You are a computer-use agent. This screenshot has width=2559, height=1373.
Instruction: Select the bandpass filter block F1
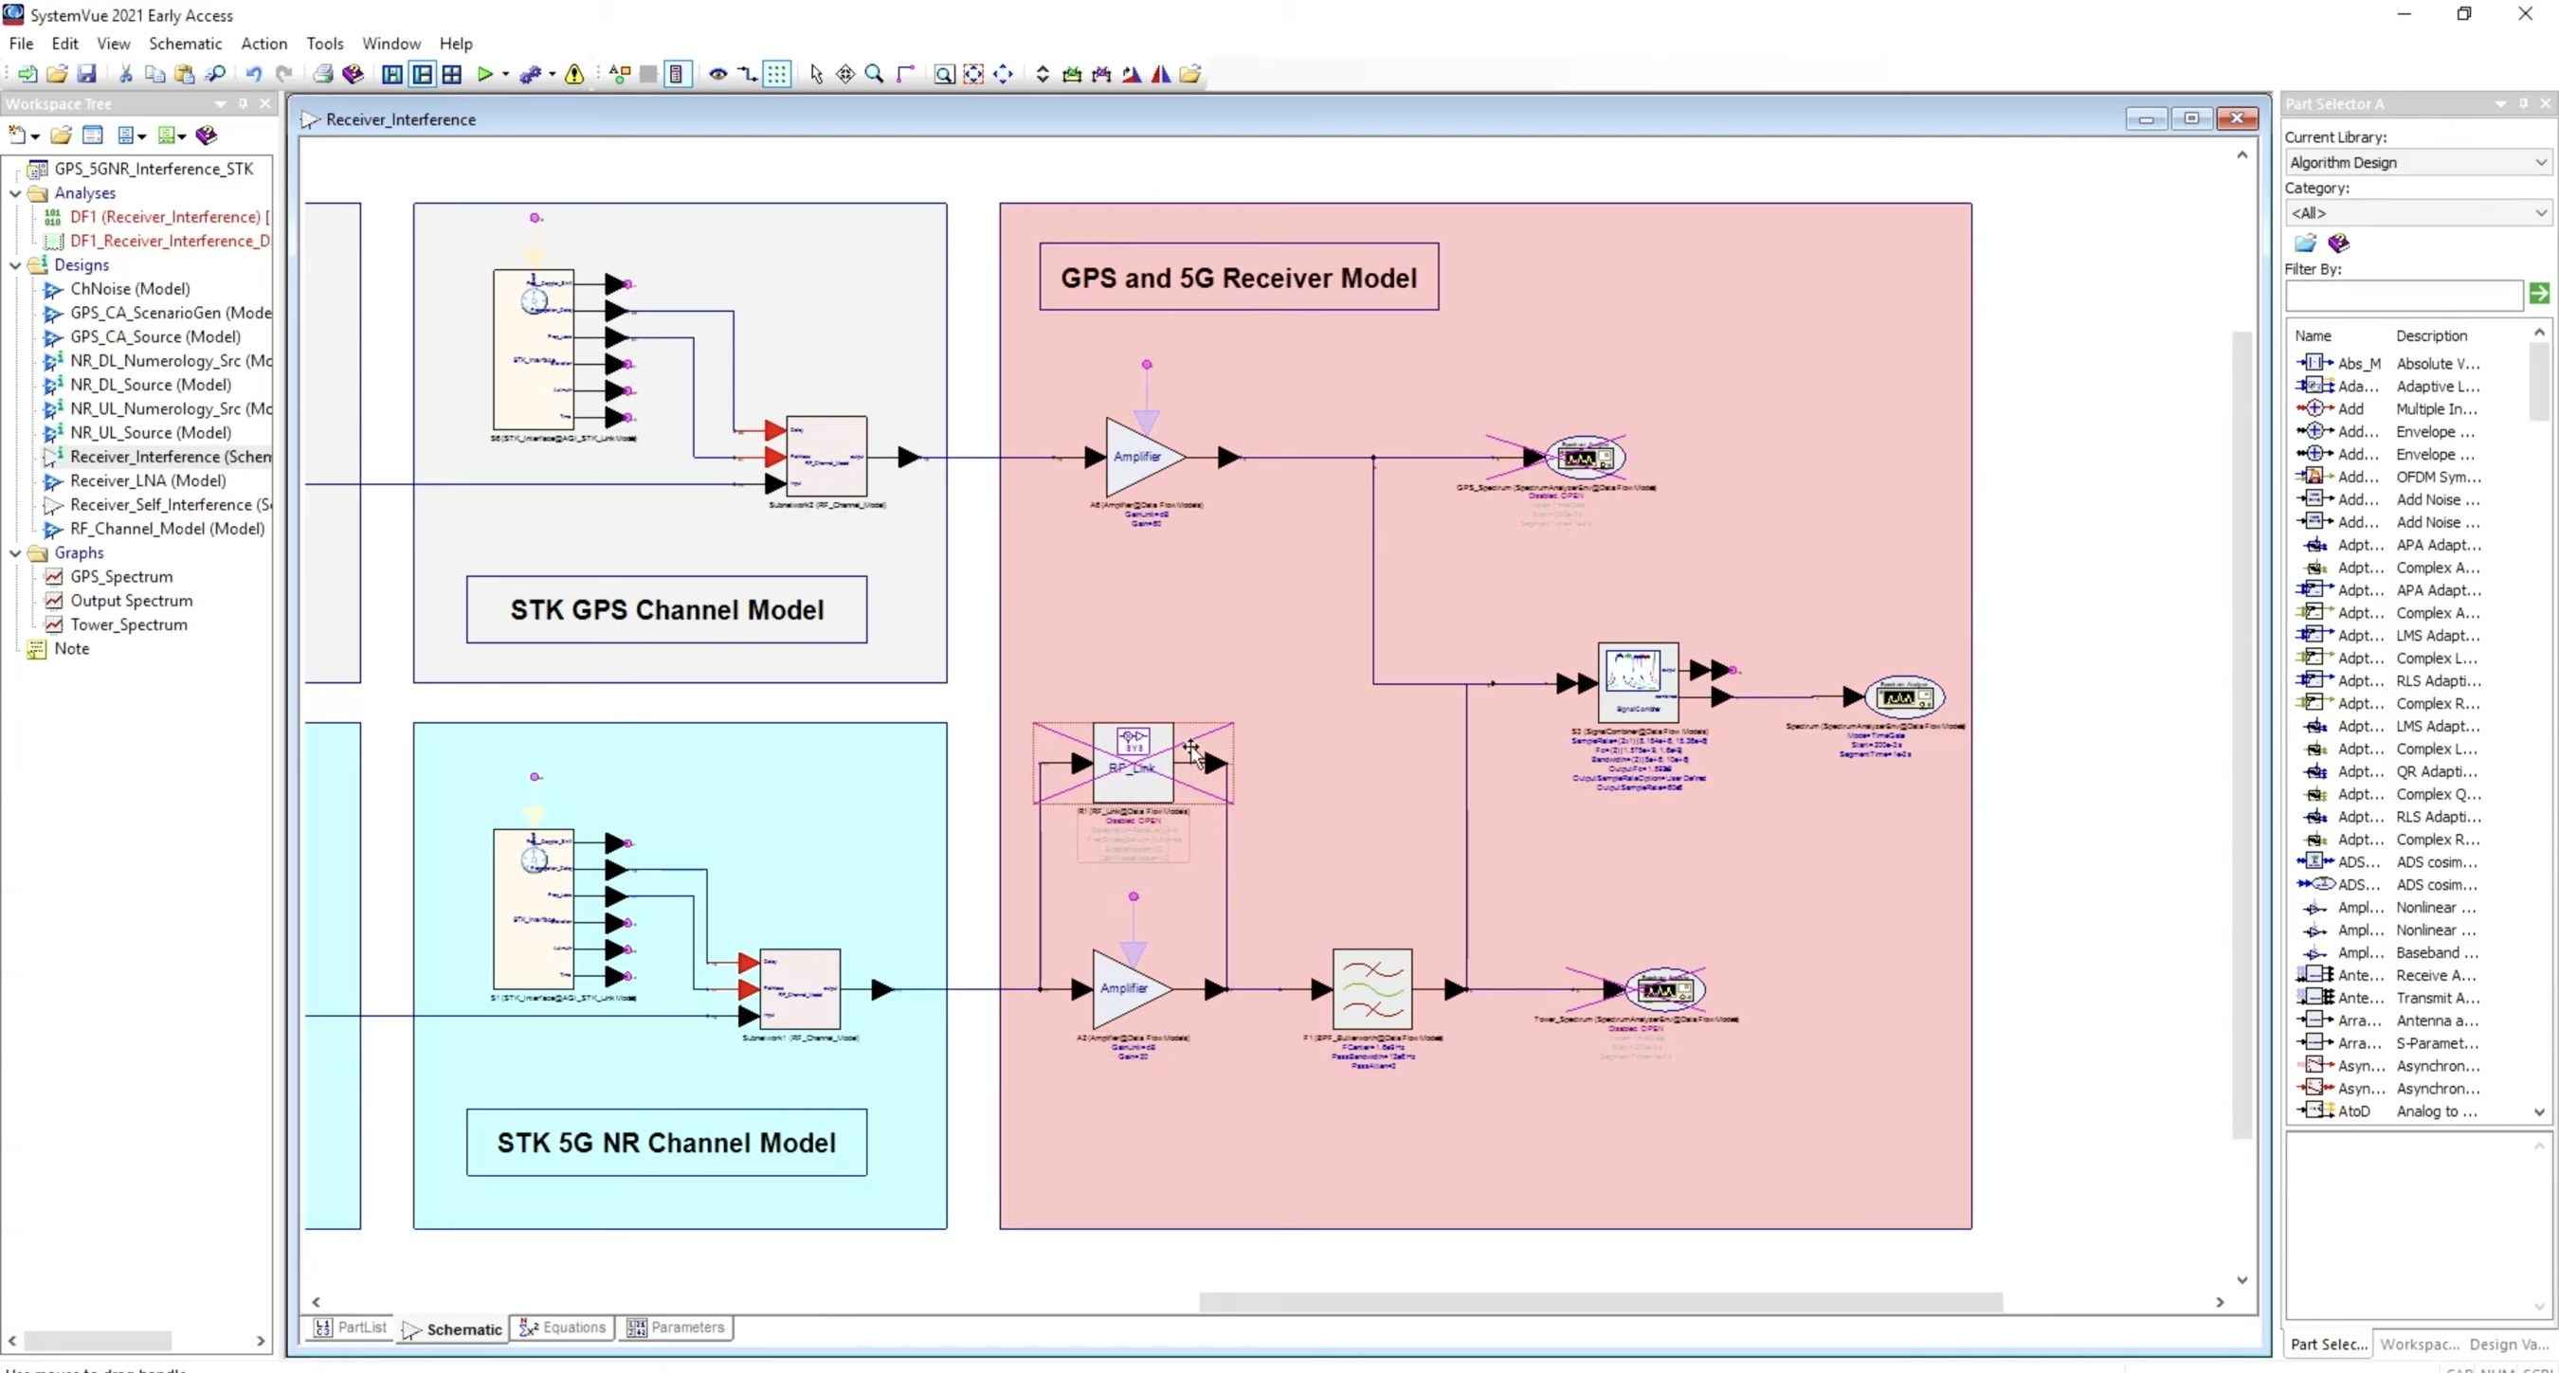pos(1371,989)
